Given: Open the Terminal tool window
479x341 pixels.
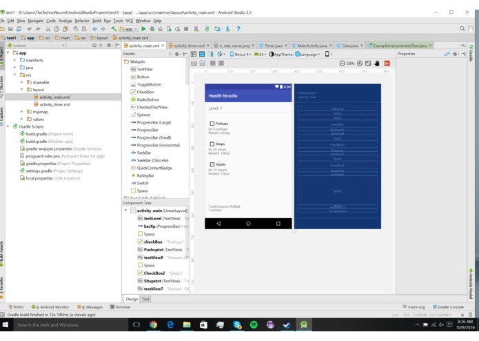Looking at the screenshot, I should (120, 307).
